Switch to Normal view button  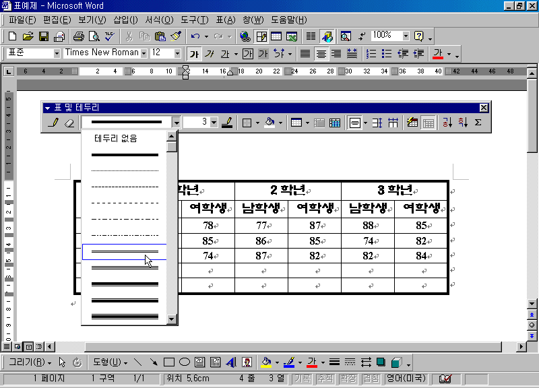pyautogui.click(x=7, y=346)
